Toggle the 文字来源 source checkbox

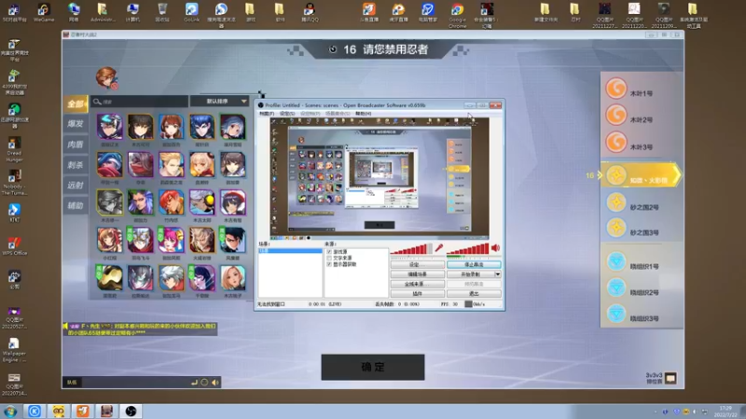tap(329, 258)
